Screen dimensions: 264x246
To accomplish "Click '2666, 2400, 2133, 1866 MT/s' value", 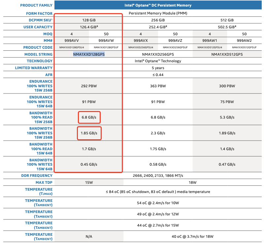I will tap(158, 176).
